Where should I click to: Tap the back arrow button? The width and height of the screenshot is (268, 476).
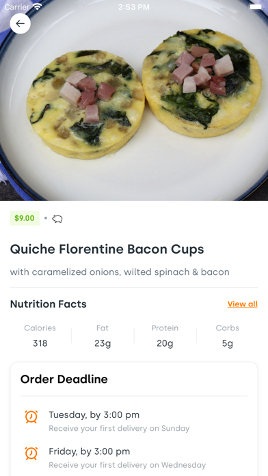(21, 24)
